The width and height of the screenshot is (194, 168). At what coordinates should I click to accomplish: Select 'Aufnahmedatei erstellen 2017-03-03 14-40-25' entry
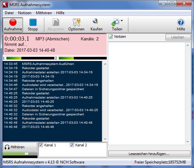point(57,98)
